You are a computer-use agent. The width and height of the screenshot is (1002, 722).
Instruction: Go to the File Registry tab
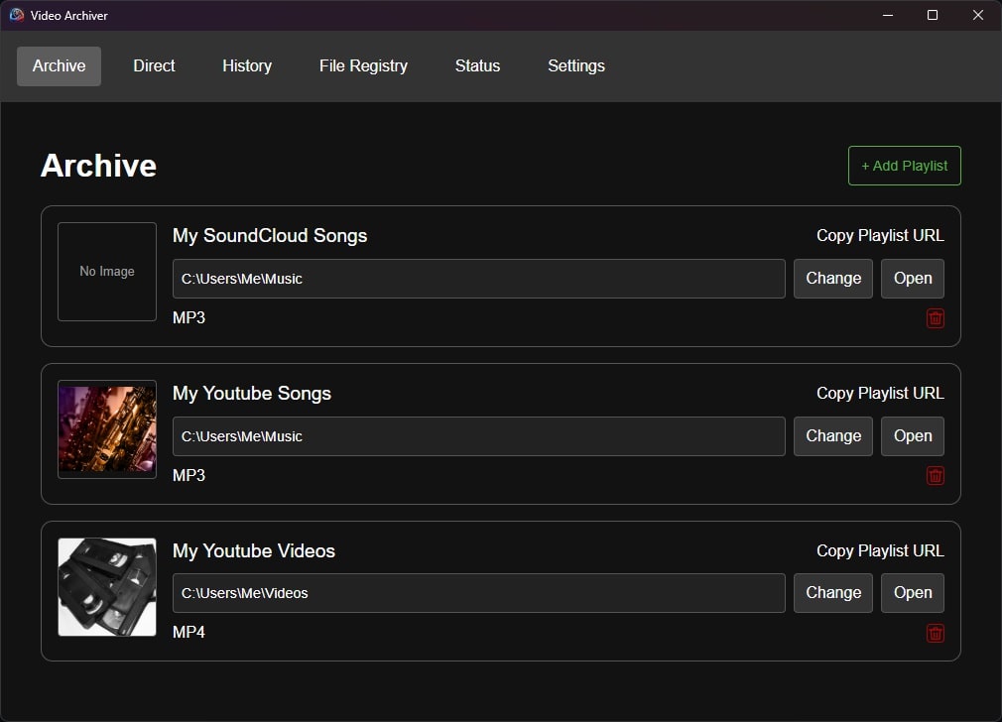363,65
